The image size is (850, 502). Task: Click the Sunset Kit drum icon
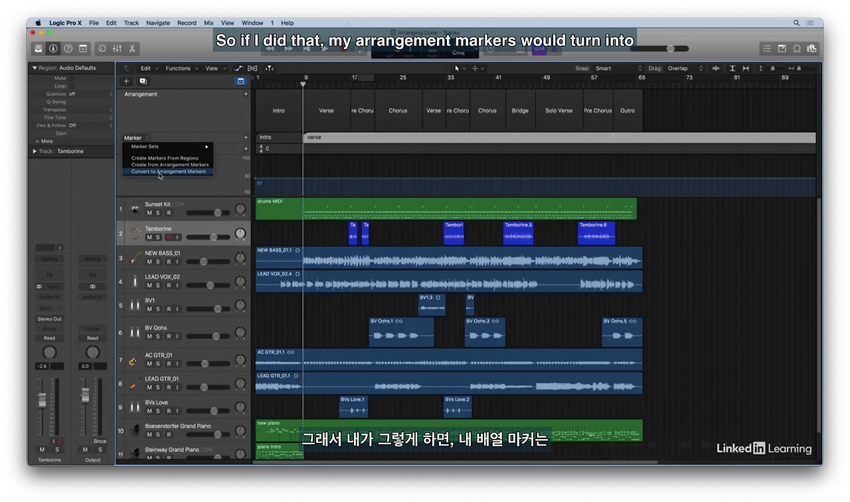click(135, 209)
